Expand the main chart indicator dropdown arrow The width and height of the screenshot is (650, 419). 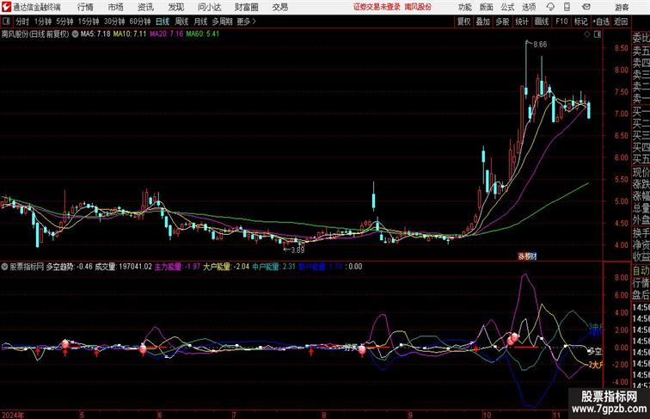tap(75, 34)
